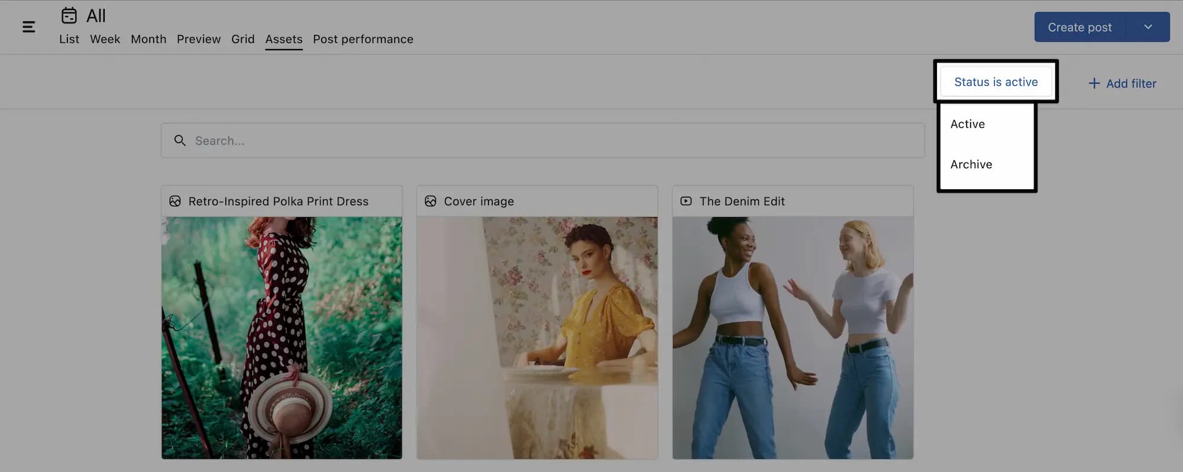1183x472 pixels.
Task: Click the Create post button
Action: pyautogui.click(x=1079, y=27)
